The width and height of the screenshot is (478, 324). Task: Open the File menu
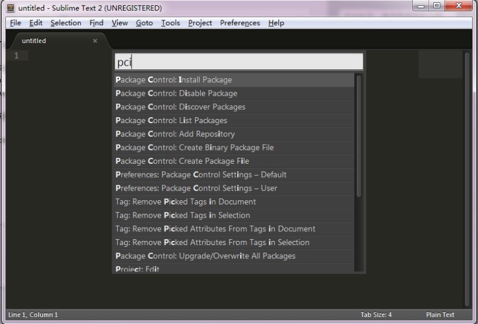click(16, 23)
